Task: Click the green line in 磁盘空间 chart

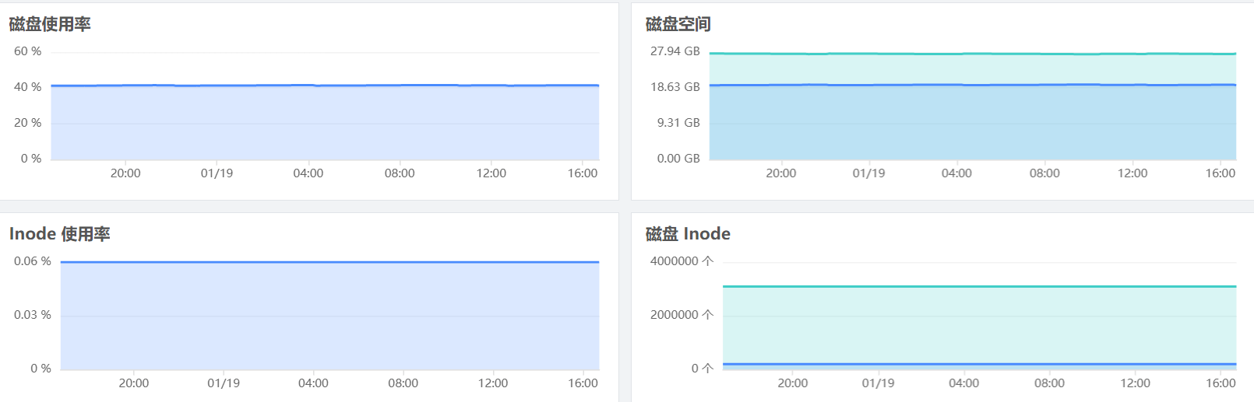Action: [x=972, y=54]
